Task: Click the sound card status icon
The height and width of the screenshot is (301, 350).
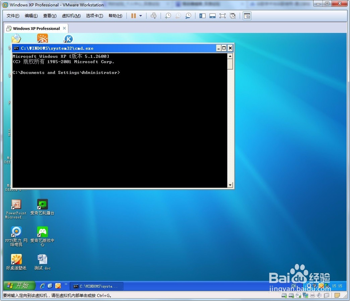Action: (320, 295)
